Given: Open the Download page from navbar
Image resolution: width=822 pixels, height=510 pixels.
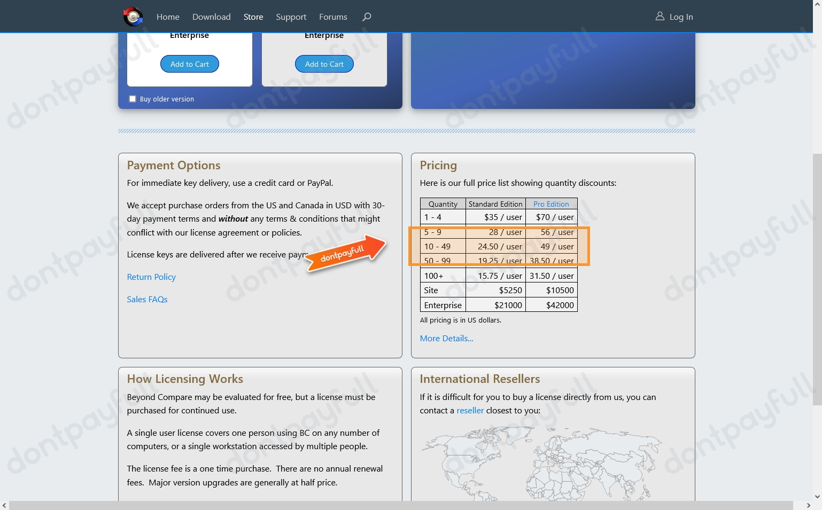Looking at the screenshot, I should [x=211, y=17].
